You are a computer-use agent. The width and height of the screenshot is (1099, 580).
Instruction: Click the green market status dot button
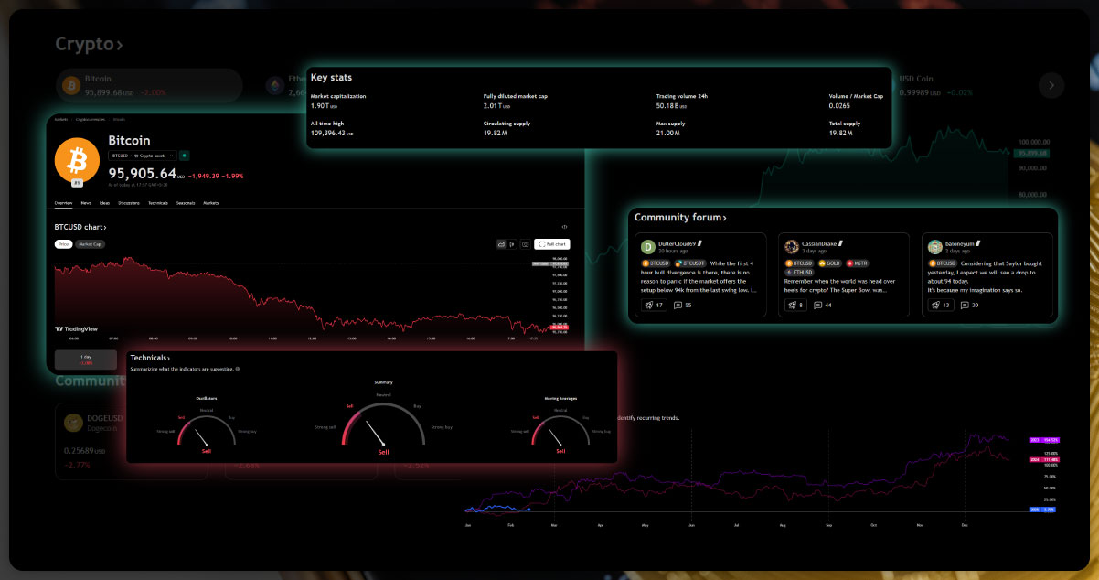184,156
